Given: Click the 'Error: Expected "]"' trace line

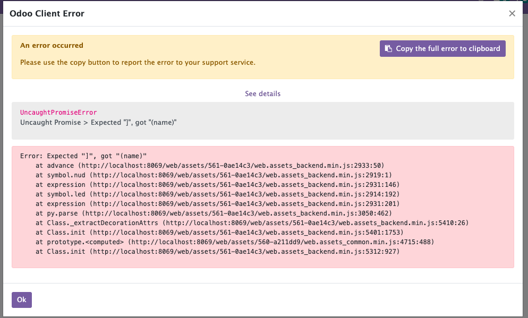Looking at the screenshot, I should point(83,156).
